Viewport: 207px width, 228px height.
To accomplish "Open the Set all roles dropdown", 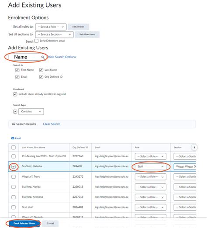I will click(51, 27).
